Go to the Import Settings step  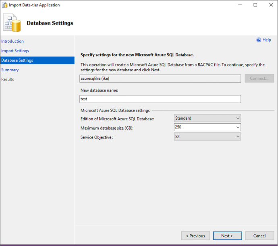tap(15, 51)
